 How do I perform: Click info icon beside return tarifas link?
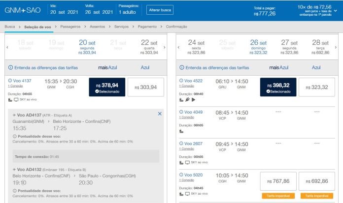(182, 67)
